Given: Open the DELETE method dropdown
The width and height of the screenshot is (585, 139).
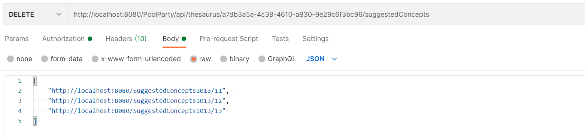Looking at the screenshot, I should click(x=35, y=15).
